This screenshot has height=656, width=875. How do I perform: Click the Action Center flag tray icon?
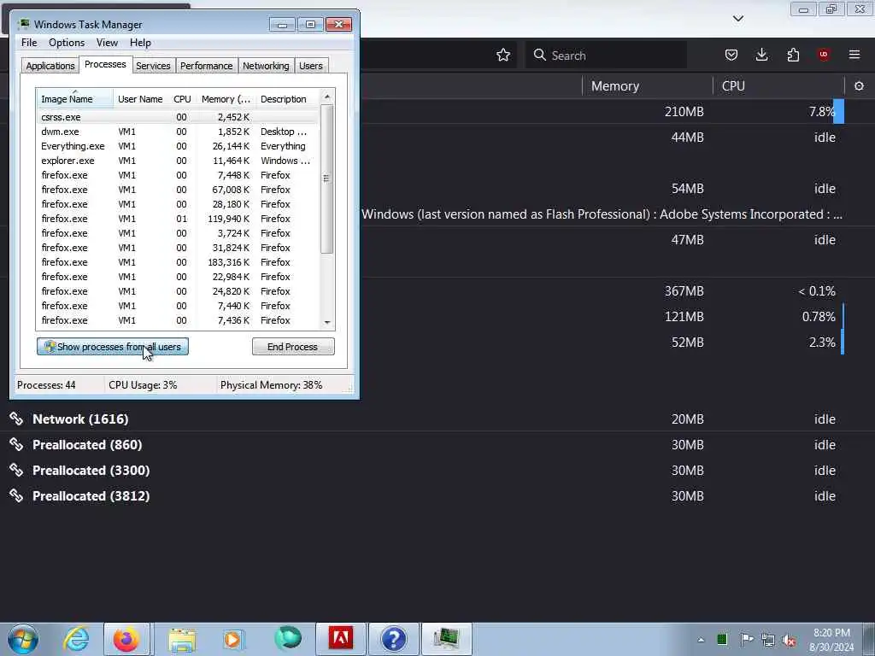click(746, 639)
